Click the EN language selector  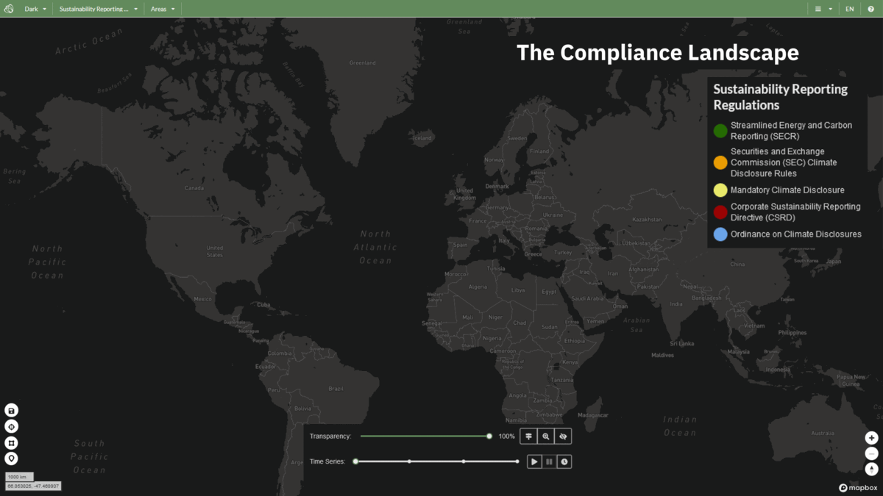click(849, 9)
